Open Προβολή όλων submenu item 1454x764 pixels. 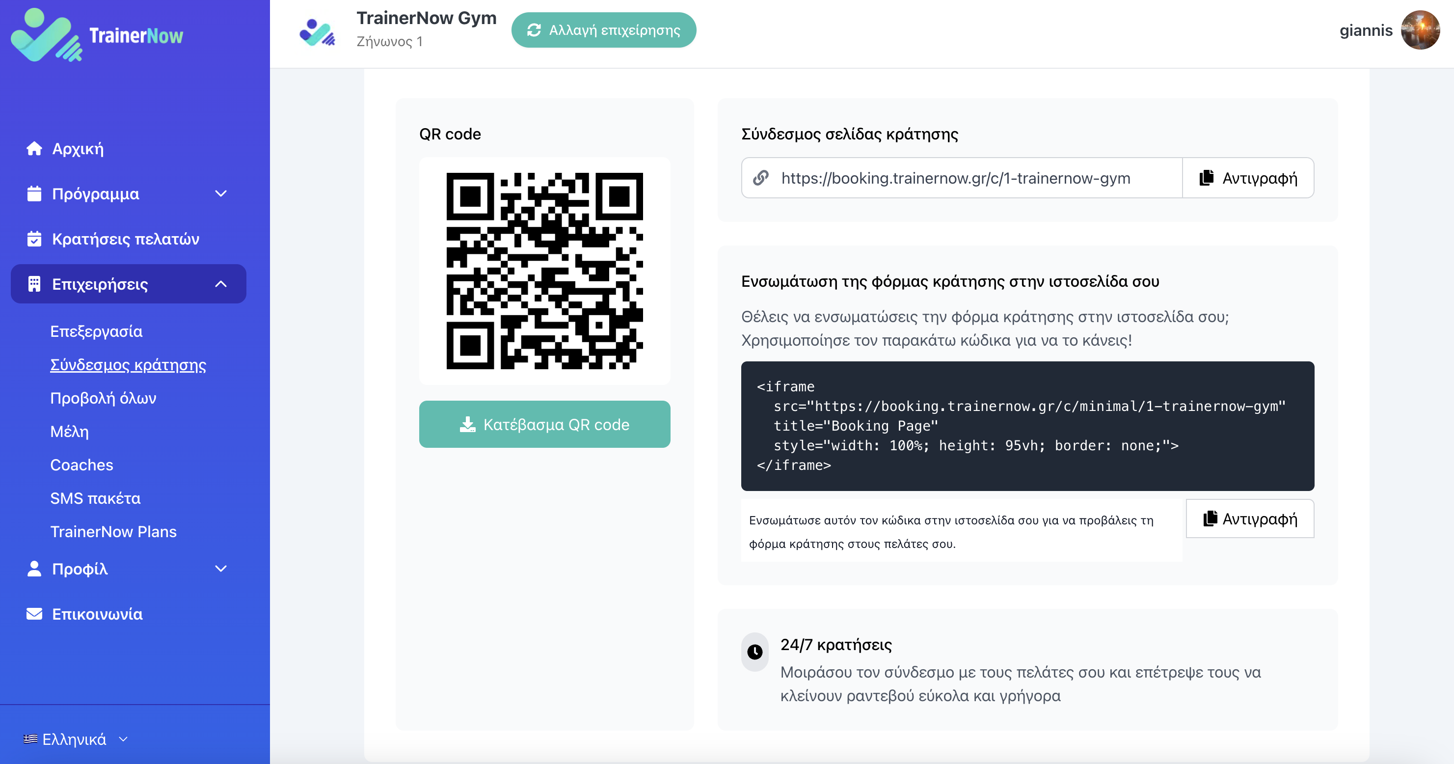coord(103,398)
